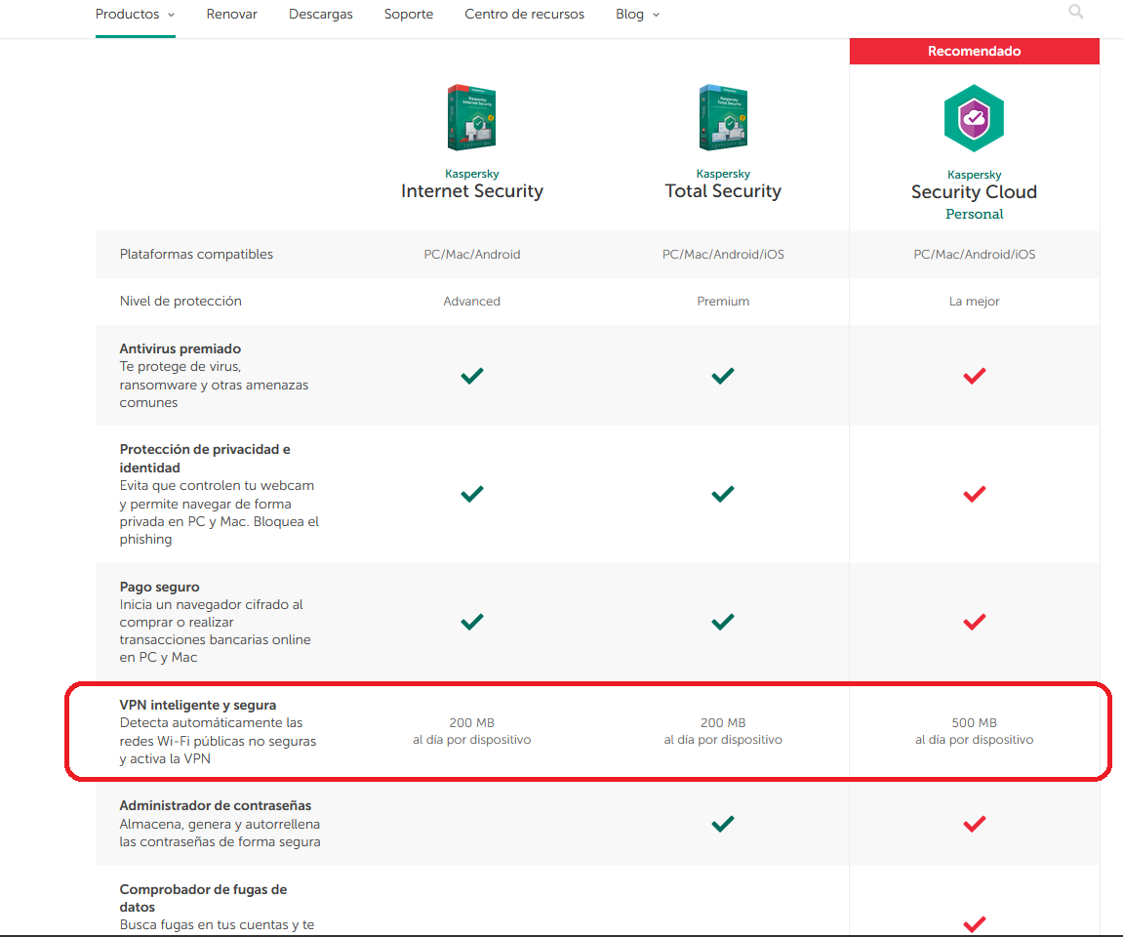Screen dimensions: 1123x937
Task: Open the Soporte navigation item
Action: 409,15
